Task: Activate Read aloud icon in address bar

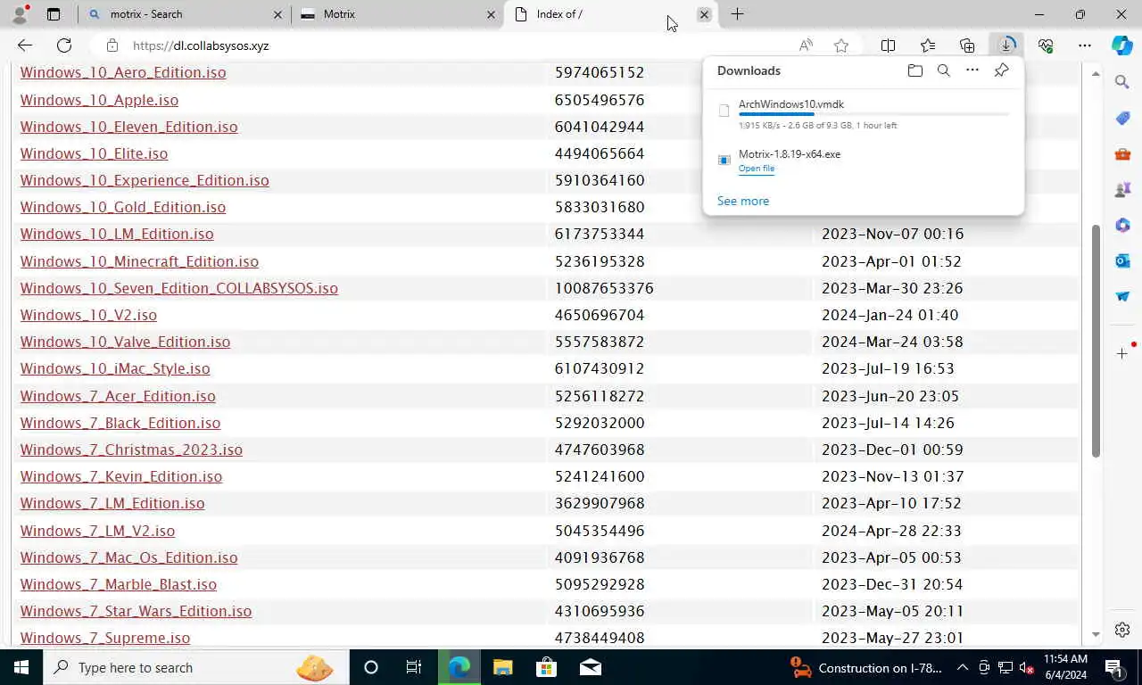Action: [806, 45]
